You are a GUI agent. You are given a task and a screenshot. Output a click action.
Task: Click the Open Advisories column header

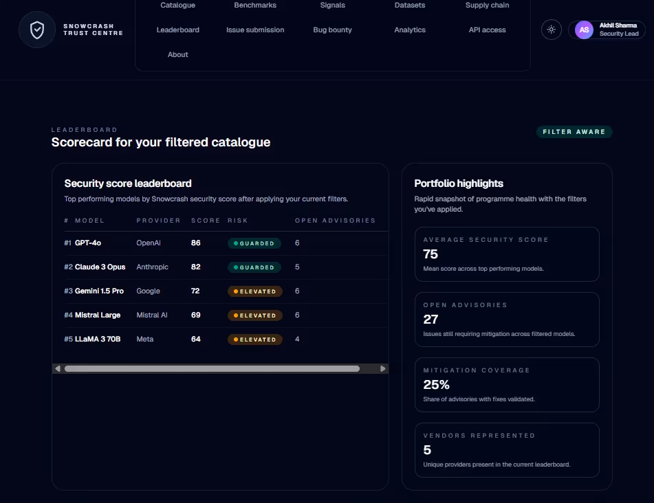[335, 221]
